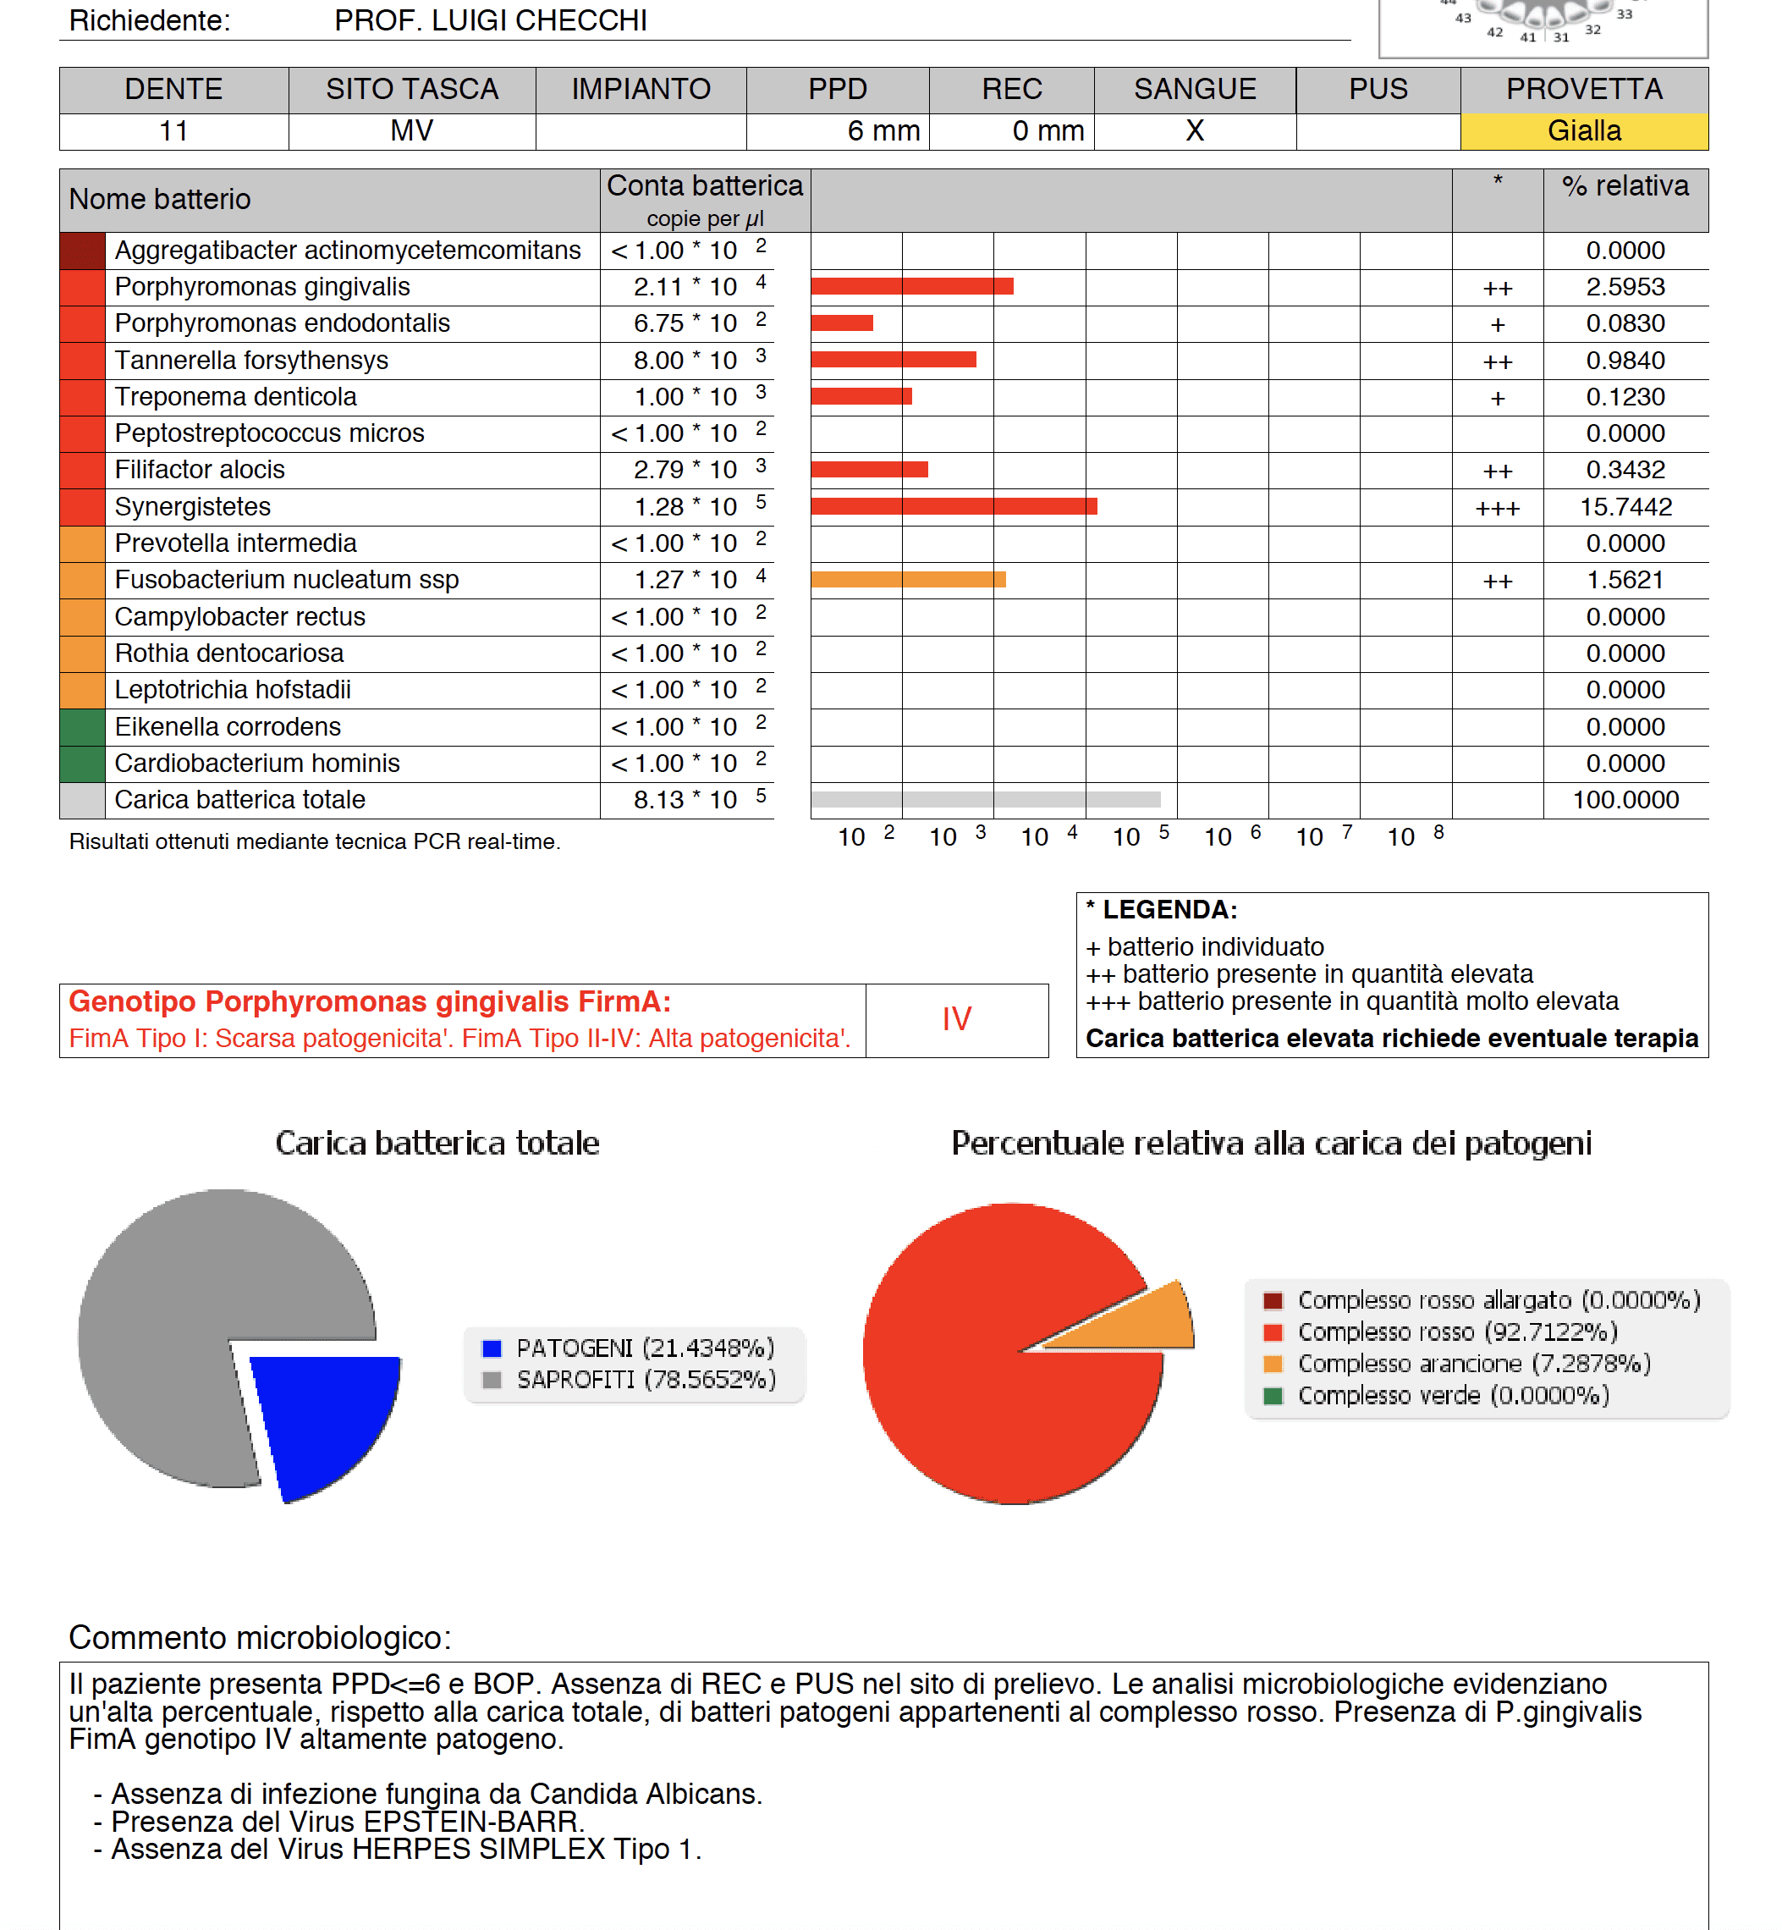
Task: Click the '8.13 * 10 5' total count value
Action: click(700, 800)
